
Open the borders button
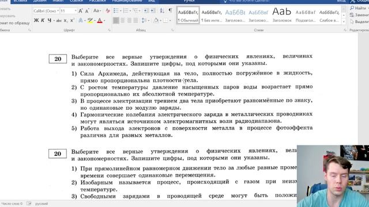click(165, 21)
